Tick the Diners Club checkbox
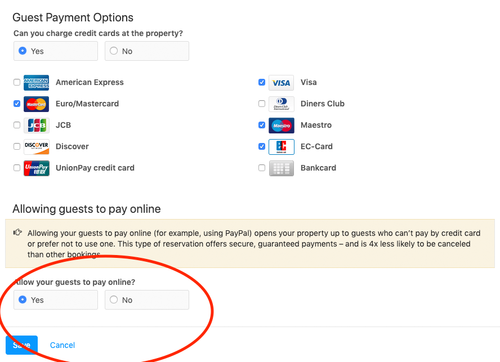 point(262,104)
